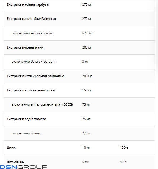Click the Цинк row label

point(11,147)
